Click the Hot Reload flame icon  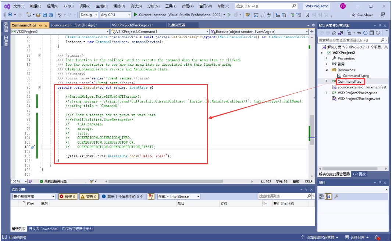pyautogui.click(x=235, y=15)
